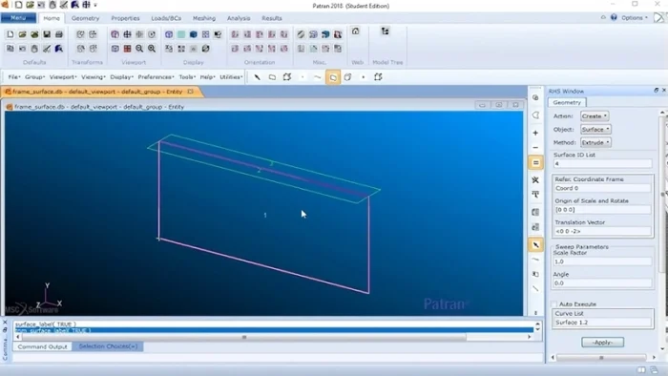Open the Action Create dropdown

tap(595, 115)
